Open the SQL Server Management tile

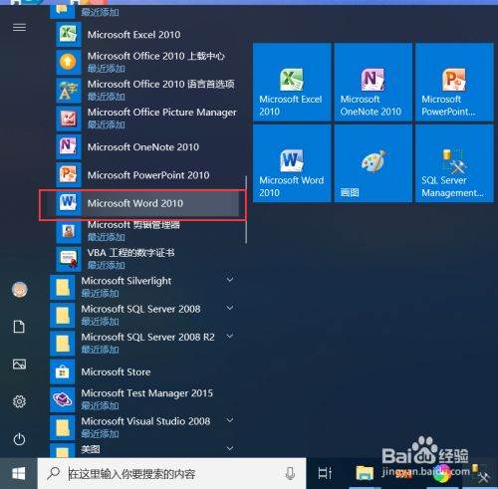(x=454, y=163)
